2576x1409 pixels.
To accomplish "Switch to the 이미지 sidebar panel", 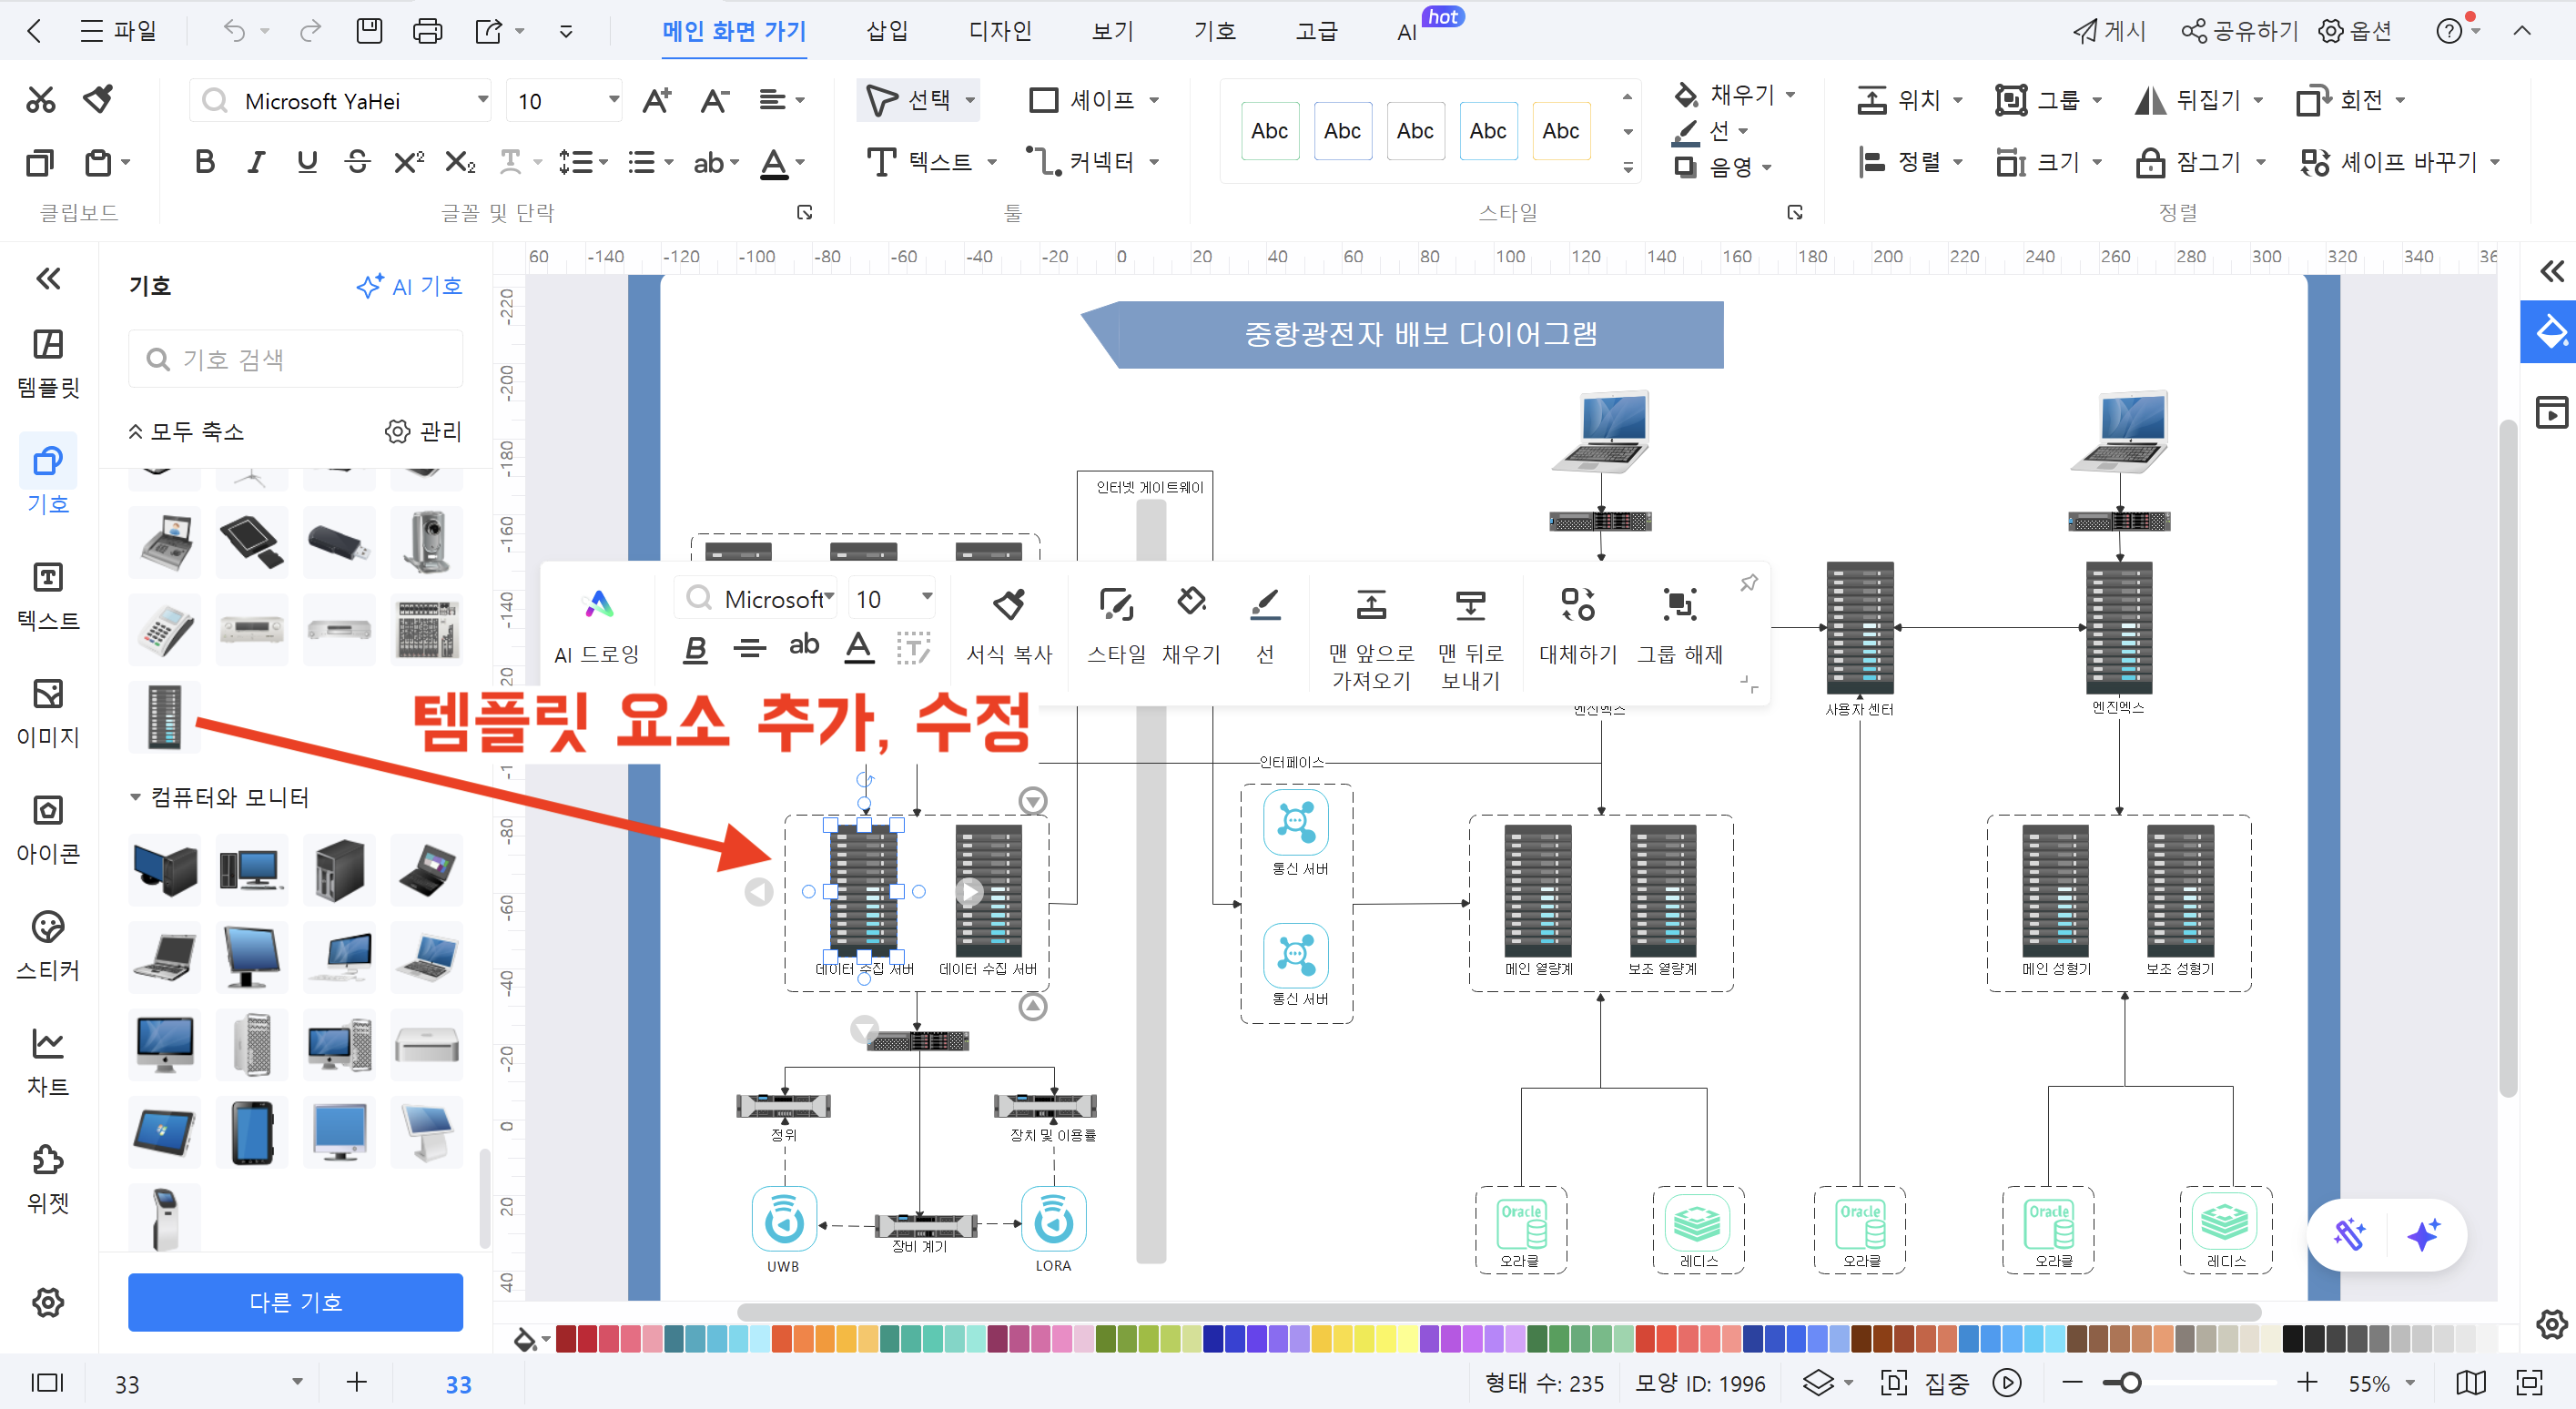I will click(47, 712).
